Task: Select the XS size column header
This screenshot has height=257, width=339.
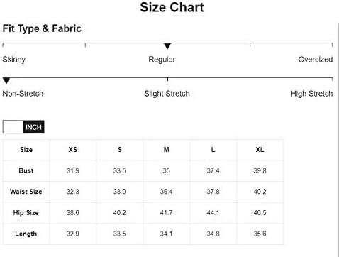Action: pyautogui.click(x=73, y=150)
